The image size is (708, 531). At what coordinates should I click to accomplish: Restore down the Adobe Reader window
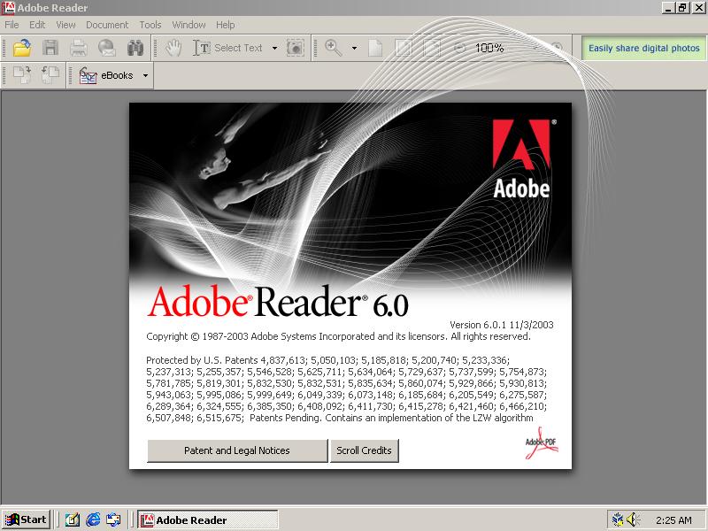(682, 8)
